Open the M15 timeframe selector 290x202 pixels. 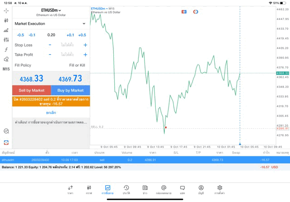6,69
